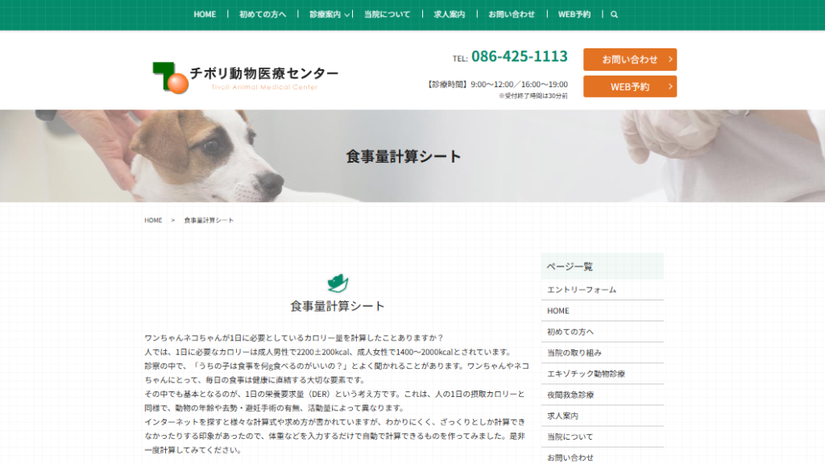Click お問い合わせ in top navigation bar
The height and width of the screenshot is (463, 825).
[x=512, y=14]
